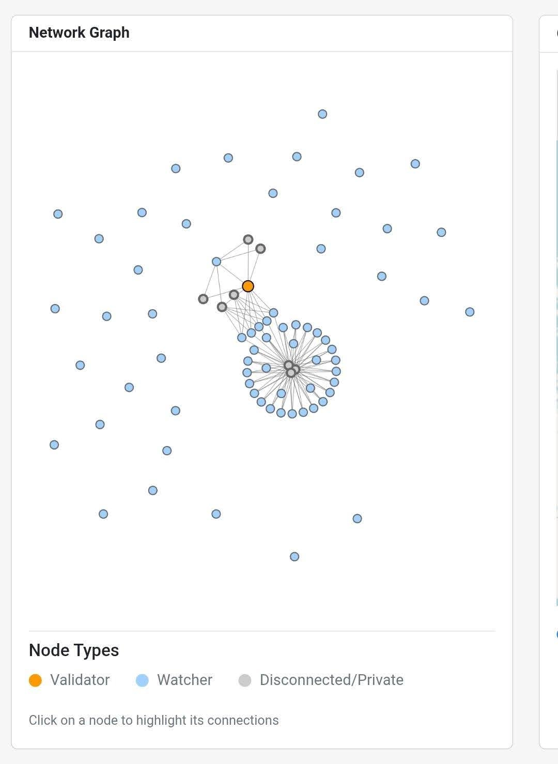This screenshot has width=558, height=764.
Task: Click the Network Graph panel title
Action: [x=79, y=33]
